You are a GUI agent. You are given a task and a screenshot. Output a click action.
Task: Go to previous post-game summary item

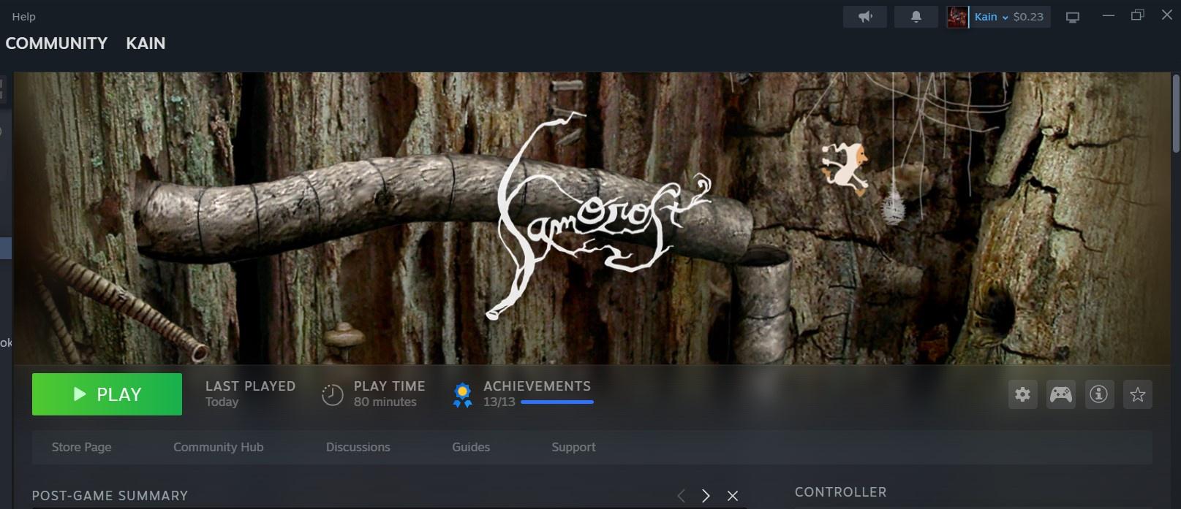(681, 496)
